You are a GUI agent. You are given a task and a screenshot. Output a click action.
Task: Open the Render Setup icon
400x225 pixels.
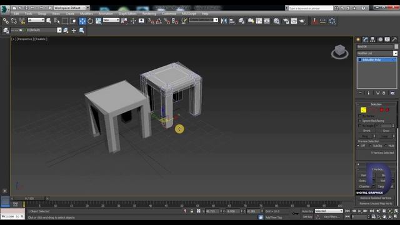coord(286,21)
